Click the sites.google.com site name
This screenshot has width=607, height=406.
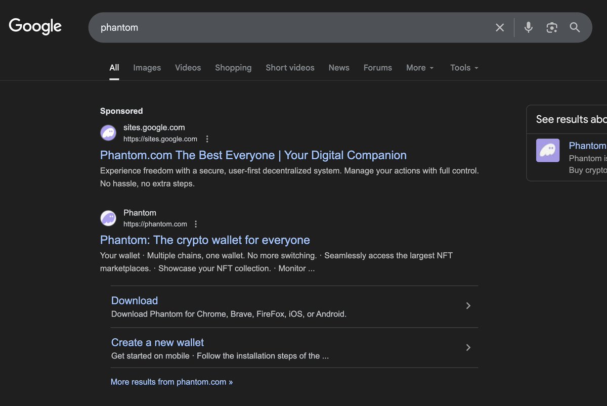coord(154,127)
